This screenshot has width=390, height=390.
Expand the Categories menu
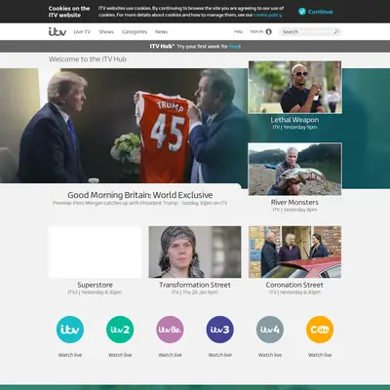click(135, 32)
